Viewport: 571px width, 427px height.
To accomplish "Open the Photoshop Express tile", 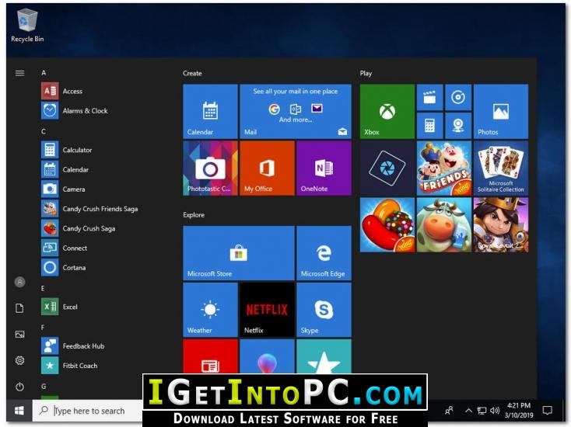I will click(387, 168).
